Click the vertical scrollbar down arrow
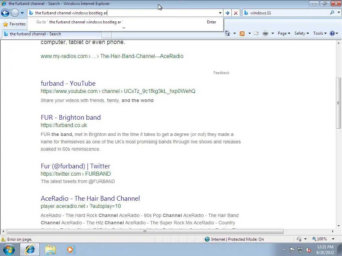This screenshot has height=256, width=342. tap(339, 226)
